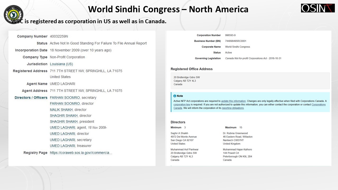Click the 'Active Not In Good Standing' status text
This screenshot has height=190, width=338.
point(98,43)
